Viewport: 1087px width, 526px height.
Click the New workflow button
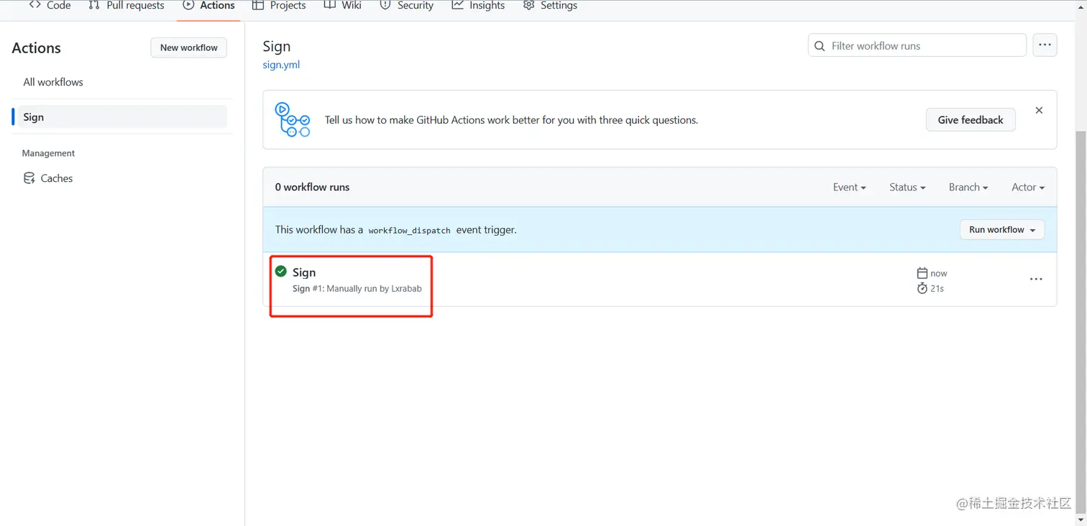click(x=188, y=47)
